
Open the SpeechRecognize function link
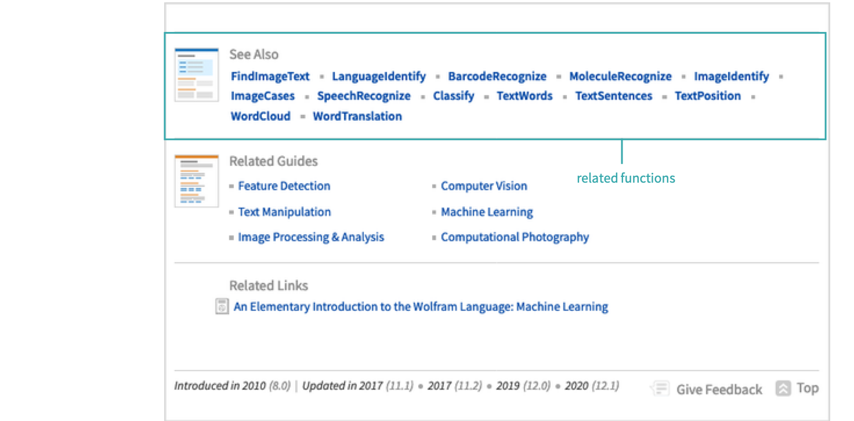pyautogui.click(x=364, y=96)
